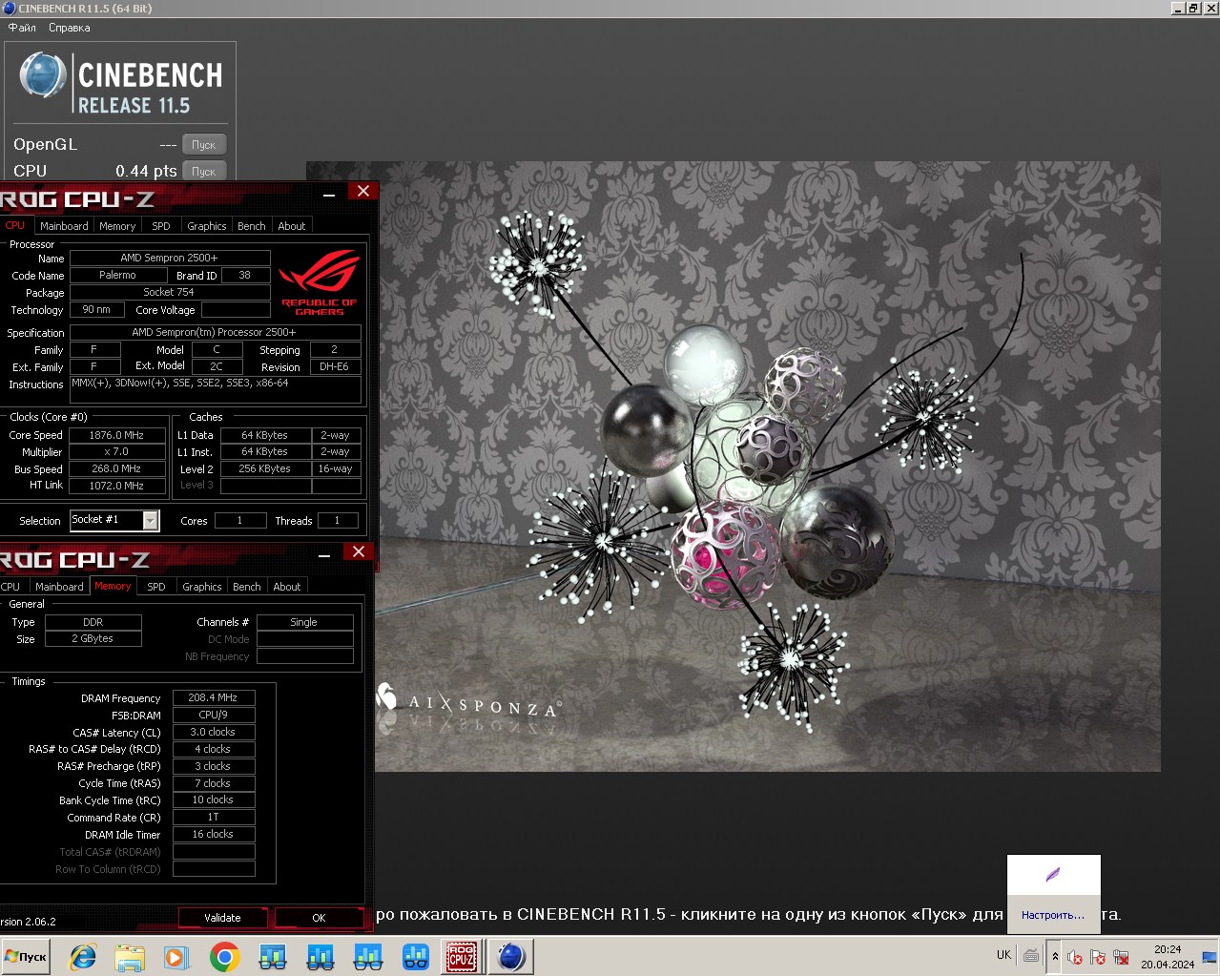The image size is (1220, 976).
Task: Click the Technology value 90 nm
Action: [96, 309]
